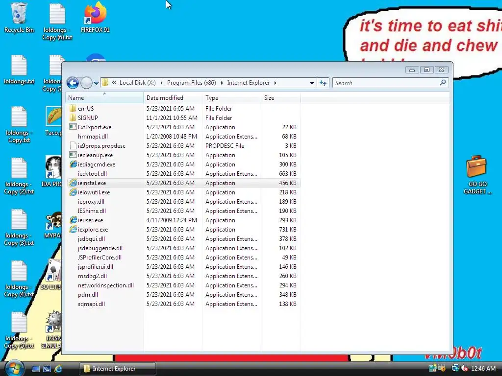Select loldongs - Copy (2).txt desktop file

19,176
